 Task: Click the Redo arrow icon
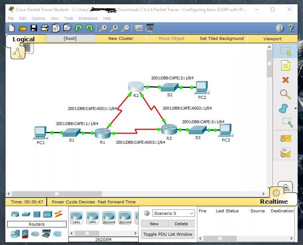[x=89, y=28]
